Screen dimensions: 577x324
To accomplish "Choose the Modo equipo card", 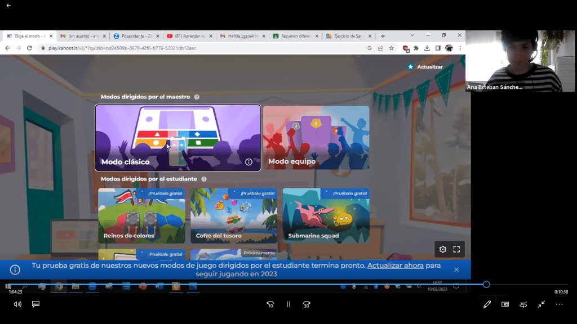I will 316,138.
